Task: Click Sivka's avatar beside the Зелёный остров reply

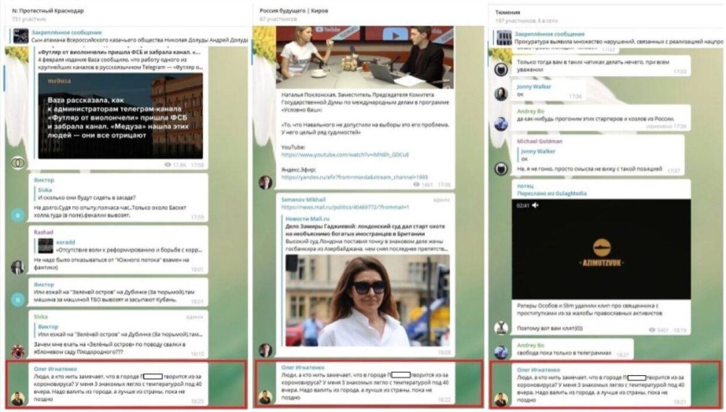Action: [18, 351]
